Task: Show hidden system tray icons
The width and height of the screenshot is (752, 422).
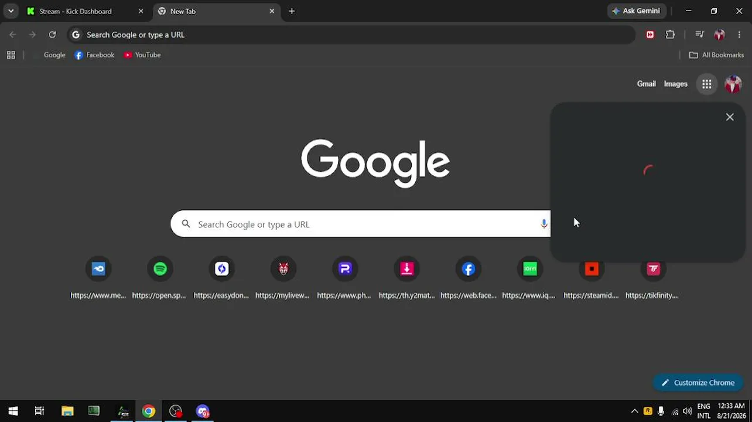Action: [x=634, y=411]
